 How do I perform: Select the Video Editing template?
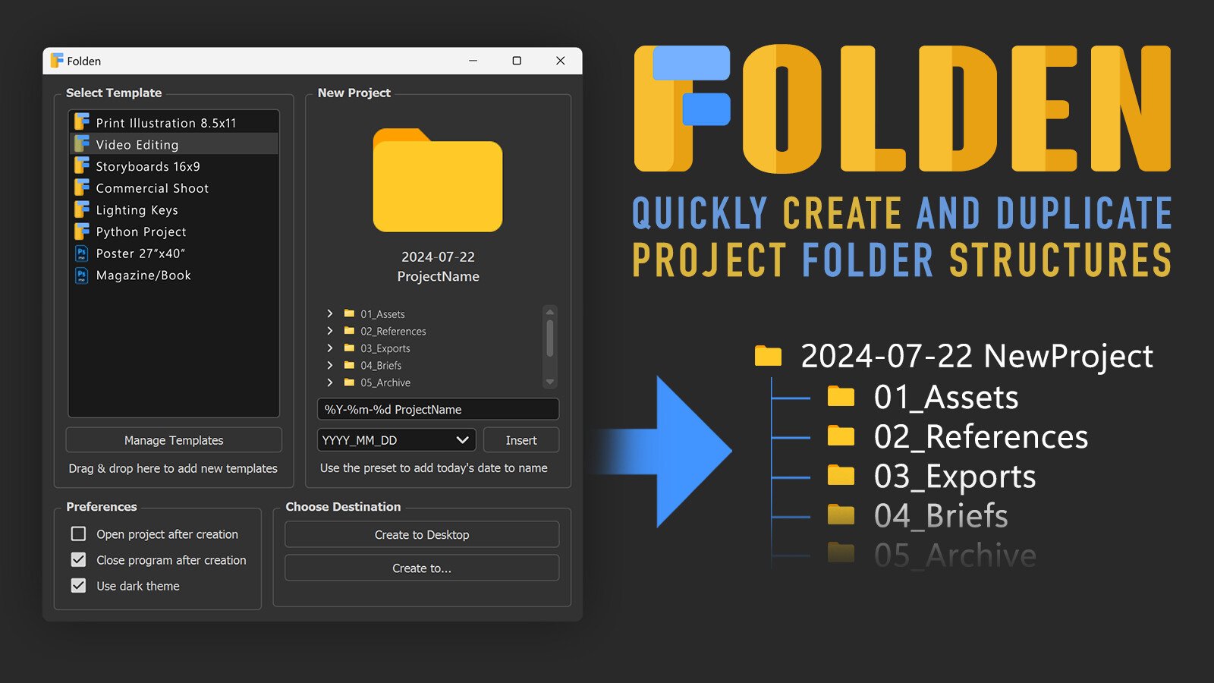point(174,144)
